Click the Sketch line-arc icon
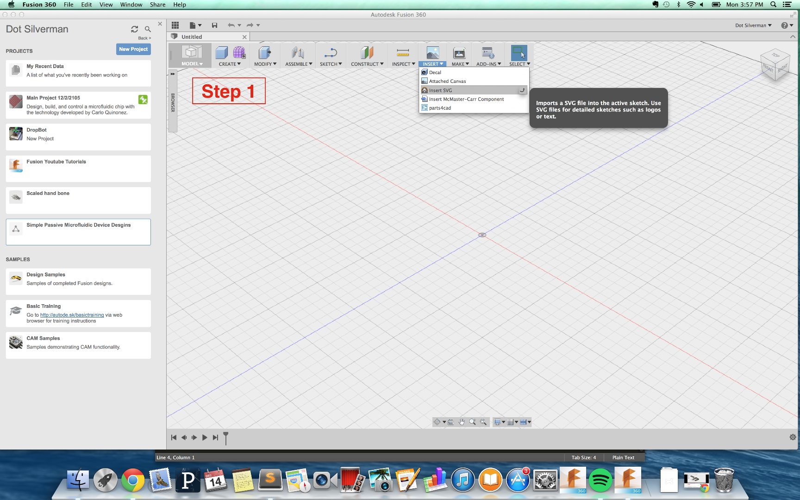The height and width of the screenshot is (500, 800). [331, 53]
